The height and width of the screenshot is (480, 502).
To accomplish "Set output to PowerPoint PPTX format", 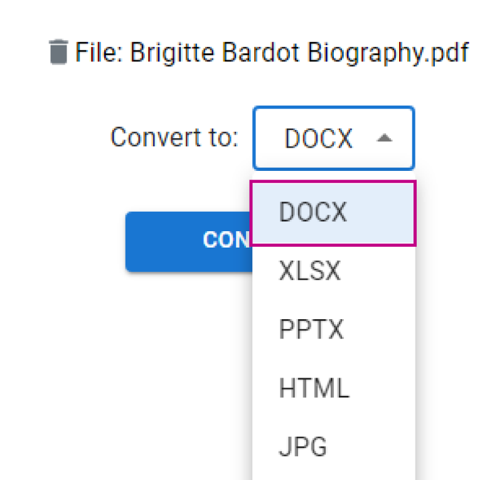I will pyautogui.click(x=311, y=330).
